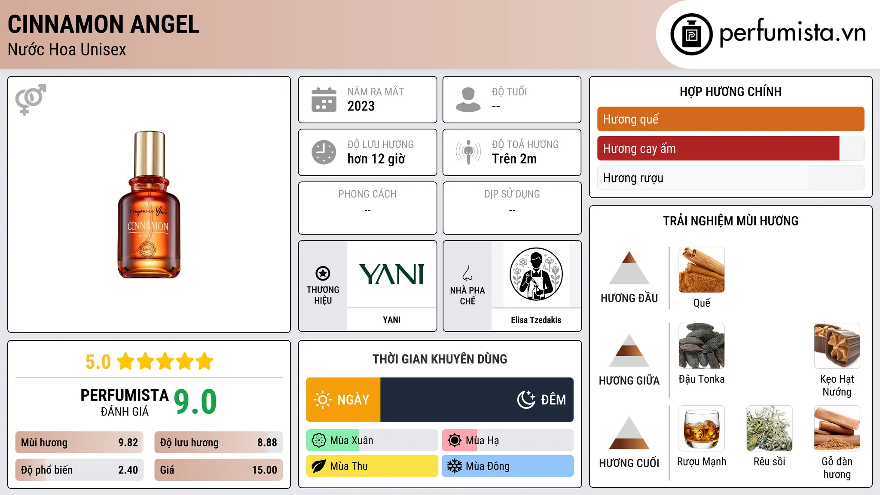Click the Hợp Hương Chính heading
Image resolution: width=880 pixels, height=495 pixels.
click(731, 92)
